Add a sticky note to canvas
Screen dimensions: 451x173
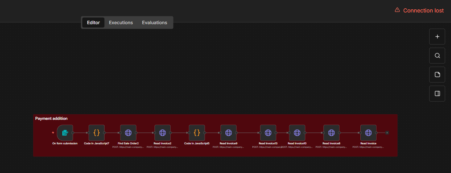(437, 75)
